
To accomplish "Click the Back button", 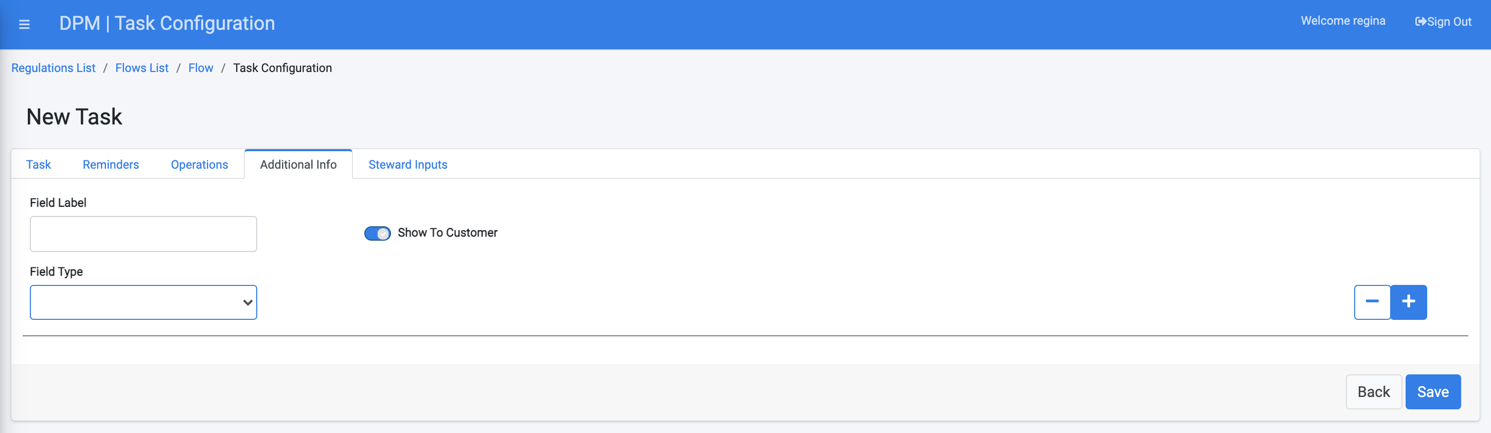I will [1373, 391].
